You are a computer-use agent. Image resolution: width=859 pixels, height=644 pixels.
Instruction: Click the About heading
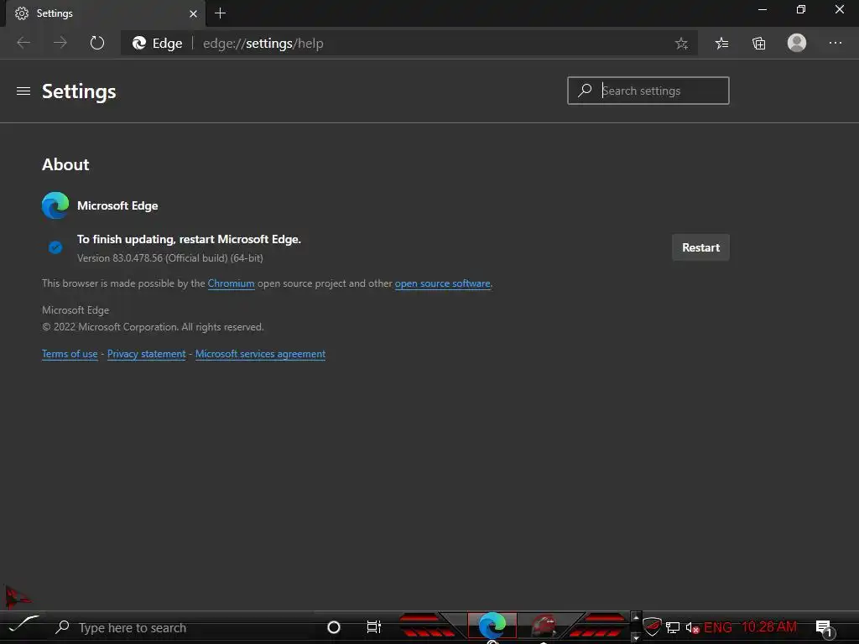click(65, 164)
